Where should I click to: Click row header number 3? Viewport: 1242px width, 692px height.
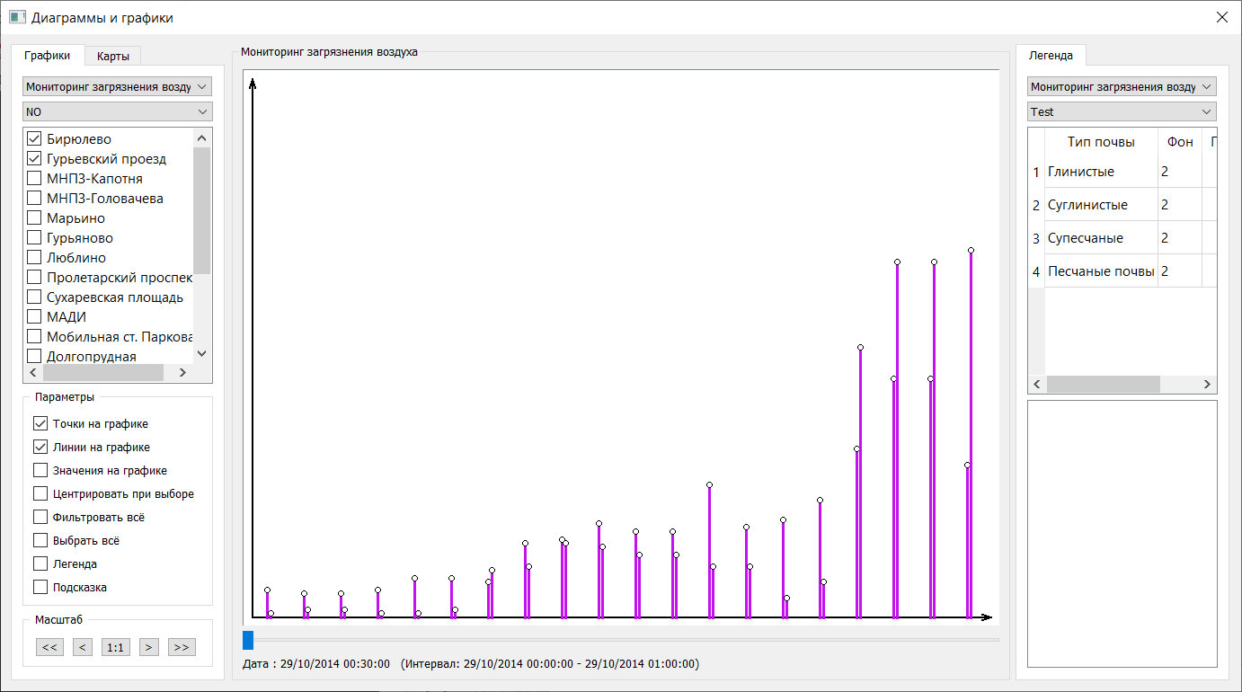tap(1036, 238)
